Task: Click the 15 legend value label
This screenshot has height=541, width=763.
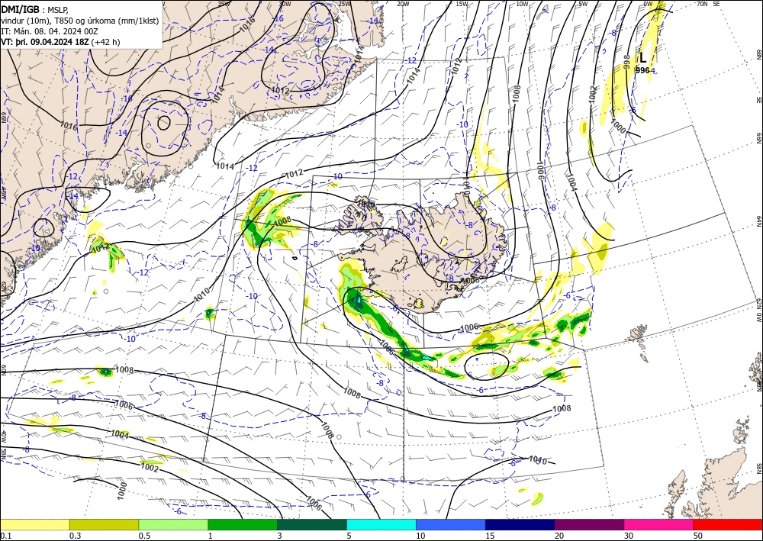Action: click(x=490, y=536)
